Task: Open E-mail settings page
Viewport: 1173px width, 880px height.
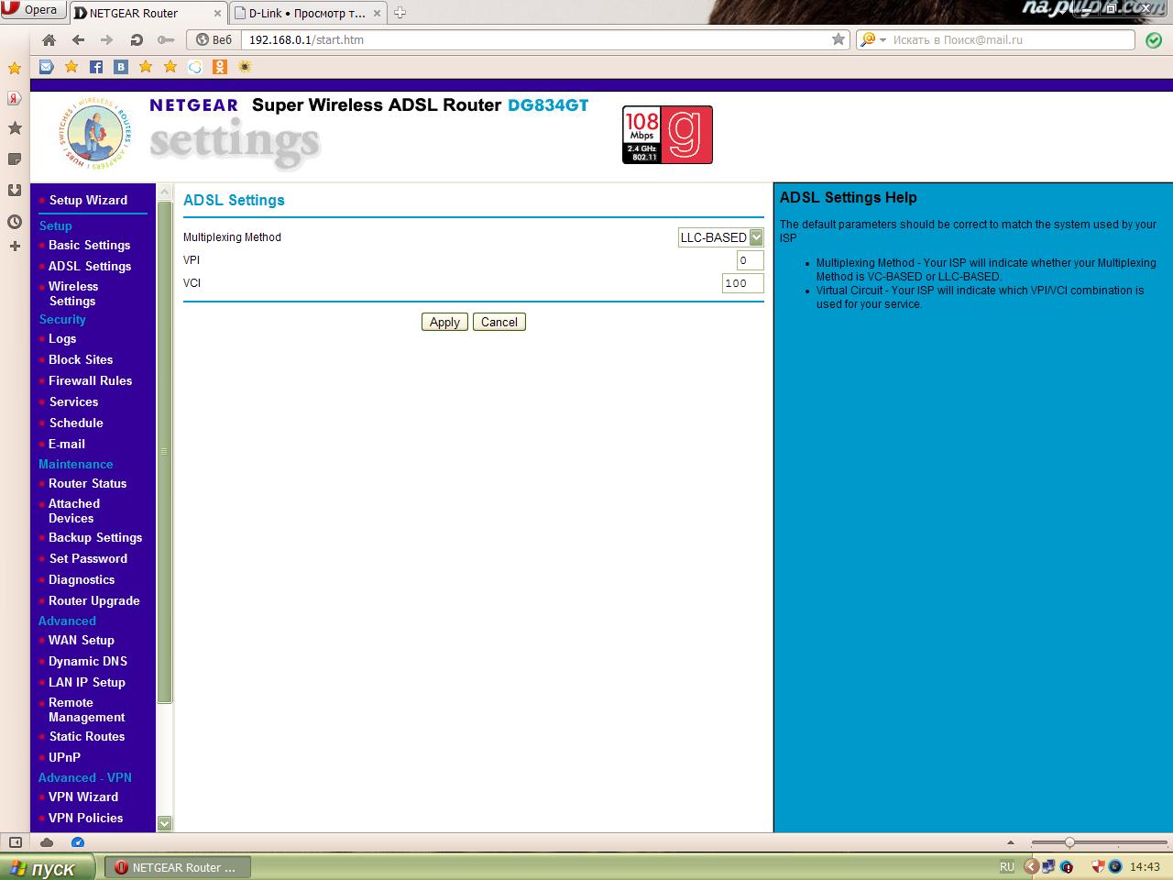Action: pyautogui.click(x=67, y=444)
